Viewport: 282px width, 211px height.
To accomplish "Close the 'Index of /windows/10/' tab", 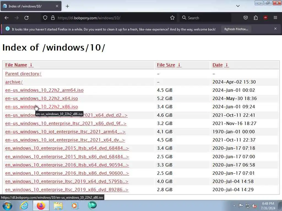I will click(x=57, y=6).
